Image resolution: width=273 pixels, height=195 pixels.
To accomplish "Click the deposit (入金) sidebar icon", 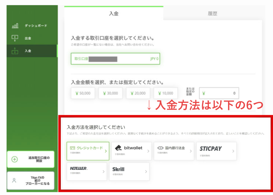I will (15, 51).
